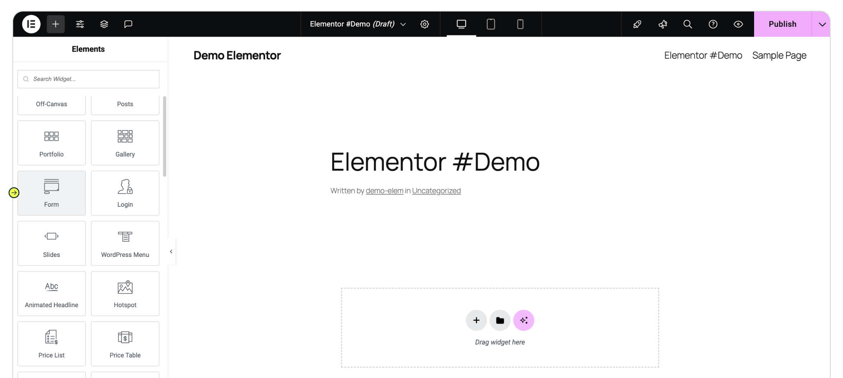Expand the Publish options arrow
Image resolution: width=843 pixels, height=378 pixels.
pos(822,24)
